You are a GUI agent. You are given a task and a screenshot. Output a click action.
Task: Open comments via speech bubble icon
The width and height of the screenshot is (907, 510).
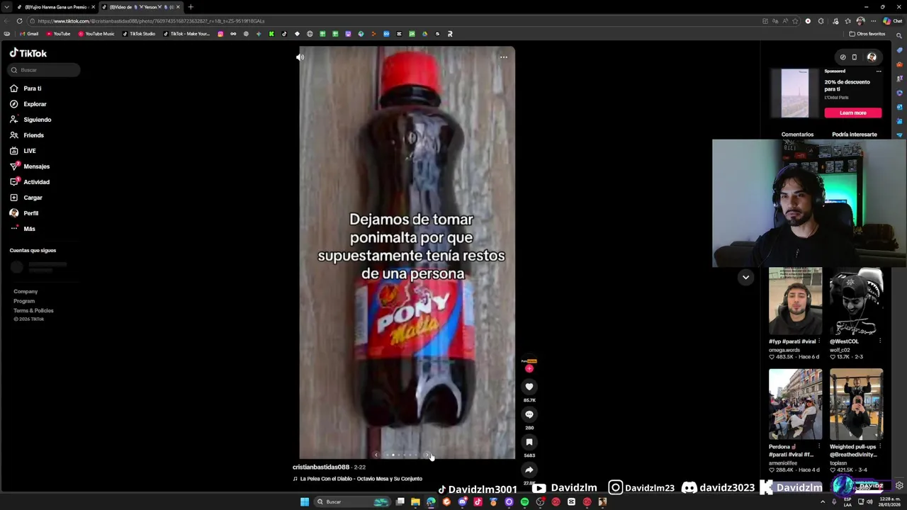pyautogui.click(x=529, y=414)
